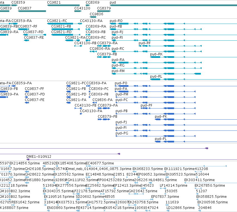The image size is (237, 212).
Task: Select transcript label pyd-RG
Action: [x=118, y=65]
